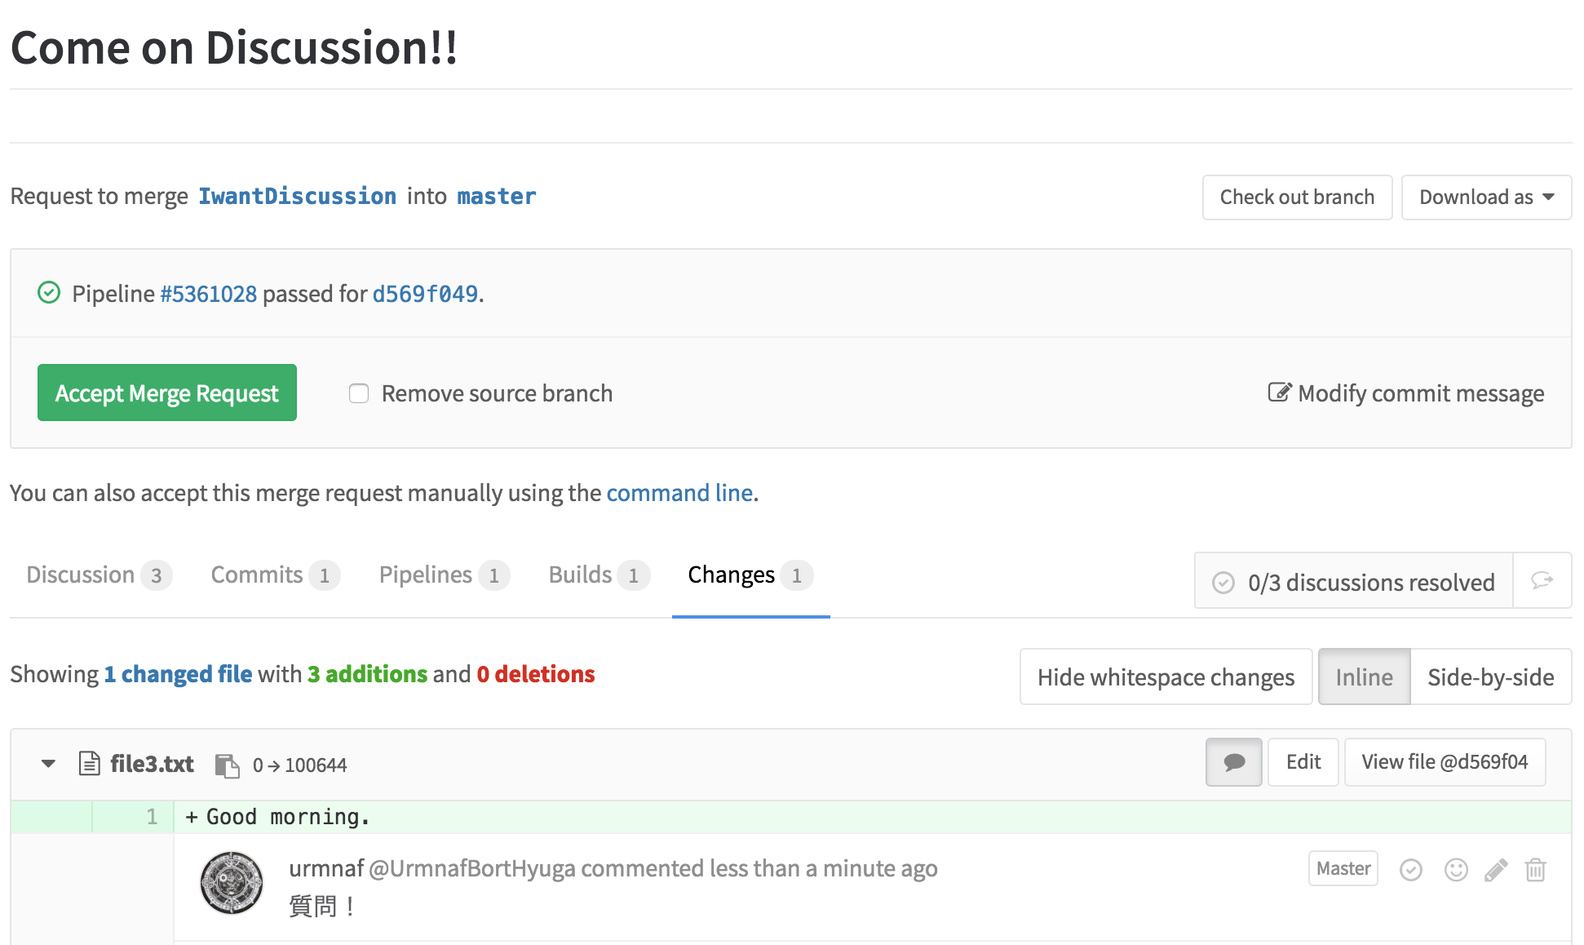The height and width of the screenshot is (945, 1584).
Task: Open the file3.txt comment icon
Action: 1233,761
